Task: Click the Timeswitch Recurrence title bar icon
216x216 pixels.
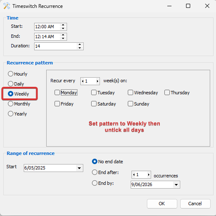Action: [x=7, y=6]
